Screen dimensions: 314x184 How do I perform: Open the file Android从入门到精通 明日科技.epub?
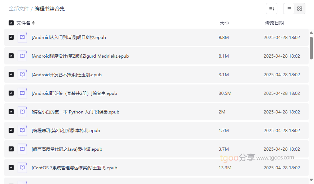69,37
